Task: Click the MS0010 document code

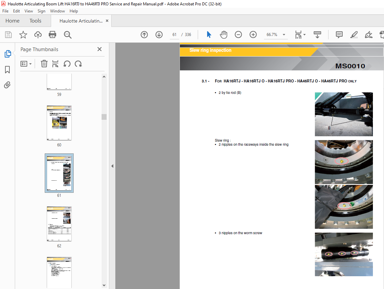Action: [x=350, y=66]
